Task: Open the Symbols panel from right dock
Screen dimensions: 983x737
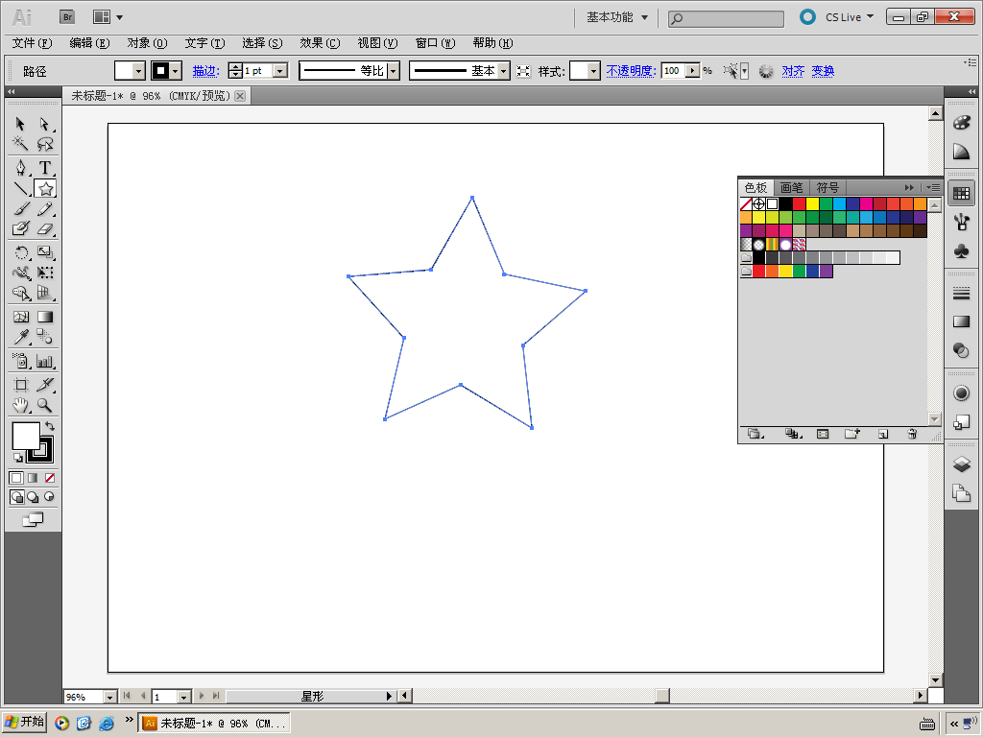Action: click(961, 251)
